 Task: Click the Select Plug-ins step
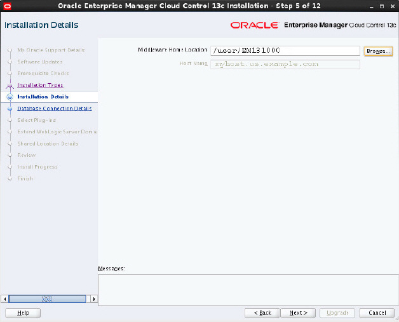(x=37, y=120)
